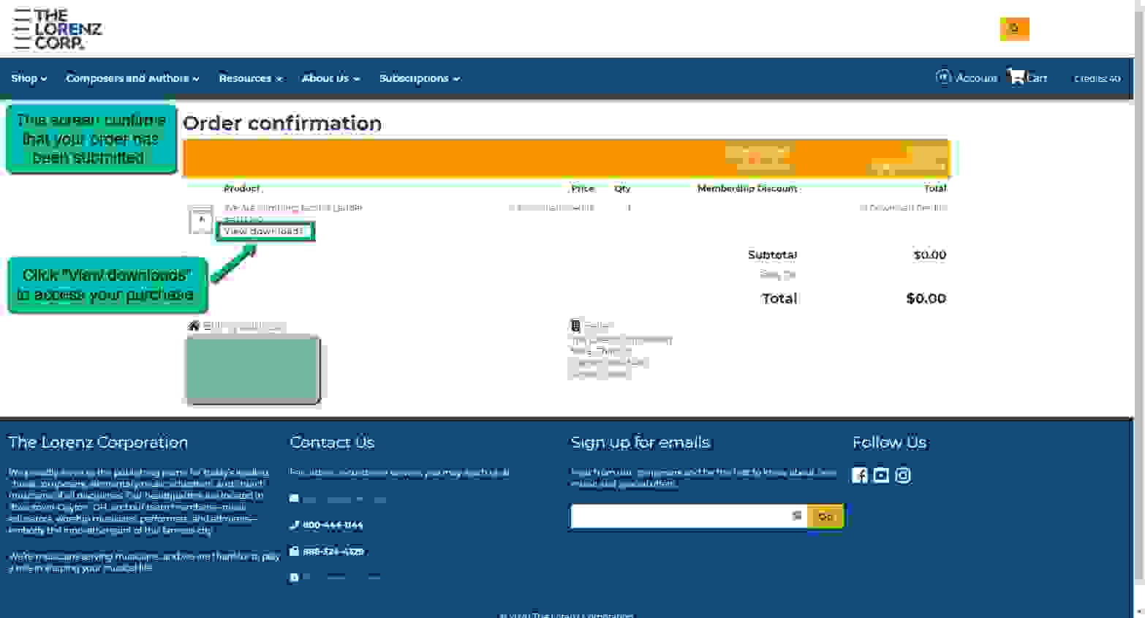
Task: Expand the About Us dropdown
Action: [331, 78]
